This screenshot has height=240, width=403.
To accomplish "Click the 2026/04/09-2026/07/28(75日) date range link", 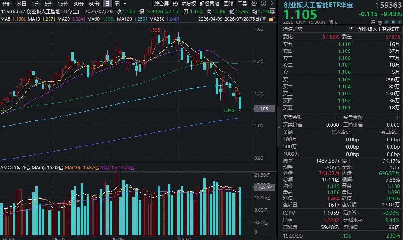I will tap(229, 19).
